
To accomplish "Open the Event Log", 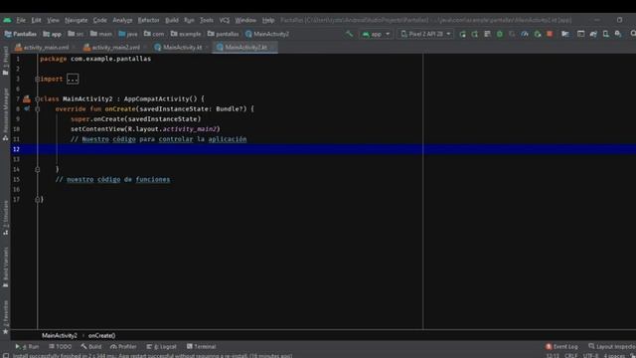I will (561, 347).
